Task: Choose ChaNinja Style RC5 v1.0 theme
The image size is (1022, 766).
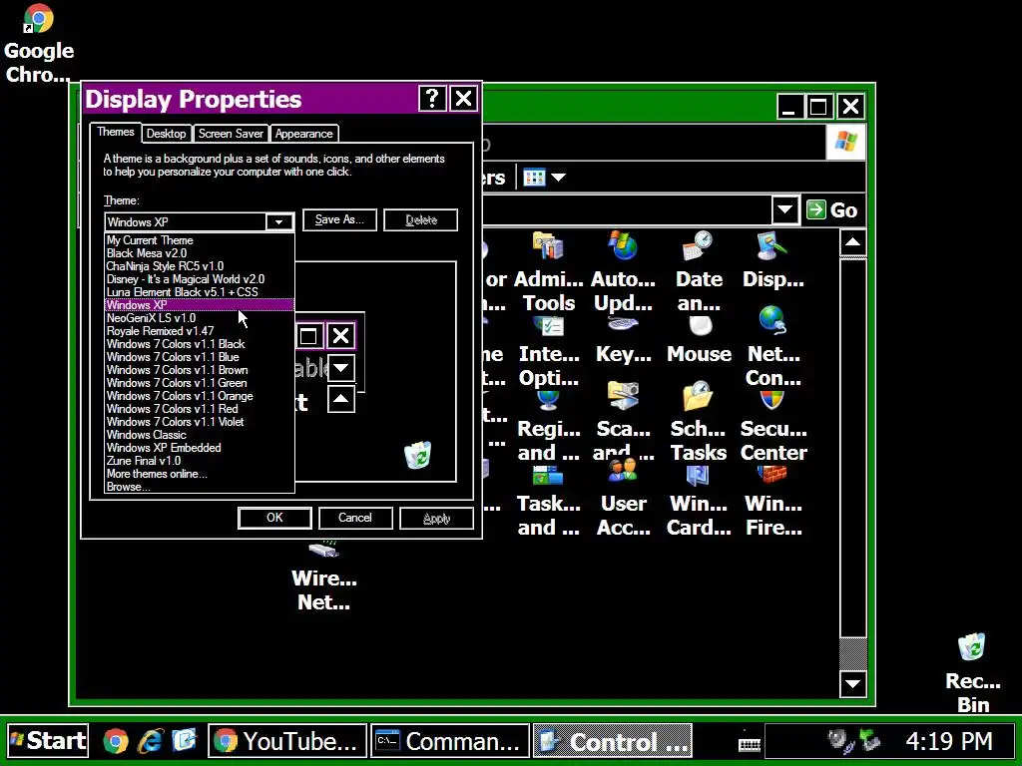Action: point(200,266)
